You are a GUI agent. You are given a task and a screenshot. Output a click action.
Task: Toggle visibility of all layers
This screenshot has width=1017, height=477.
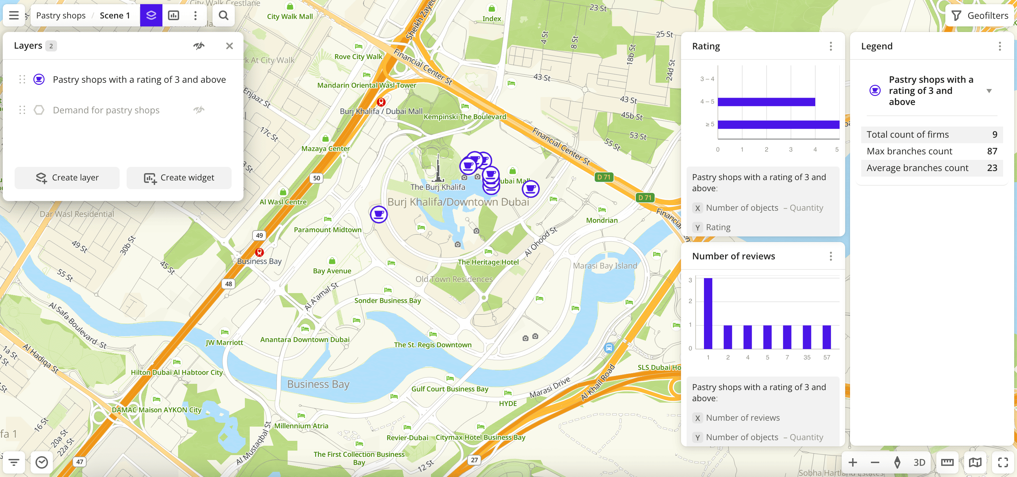[199, 46]
